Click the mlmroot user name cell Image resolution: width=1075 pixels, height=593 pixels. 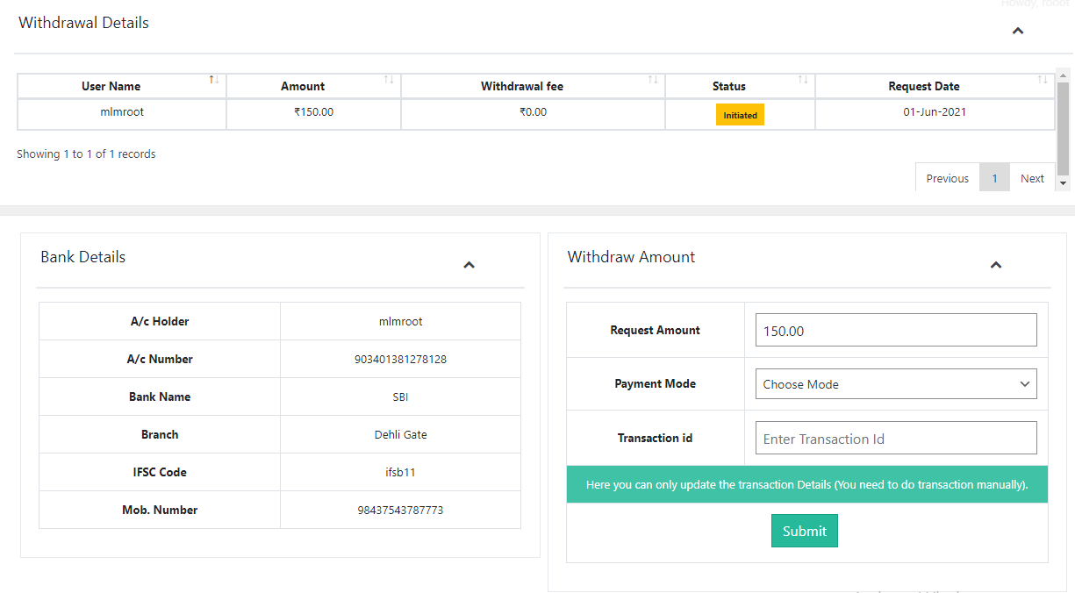(x=122, y=112)
